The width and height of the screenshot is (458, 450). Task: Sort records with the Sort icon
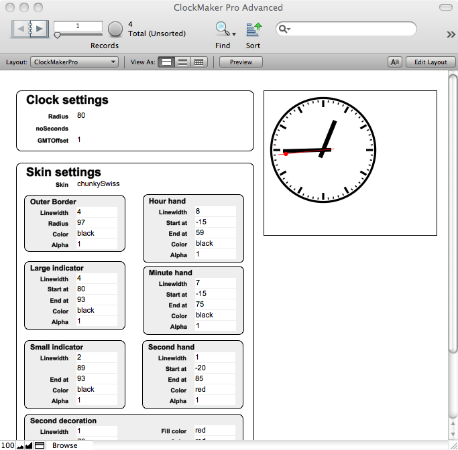pyautogui.click(x=253, y=29)
